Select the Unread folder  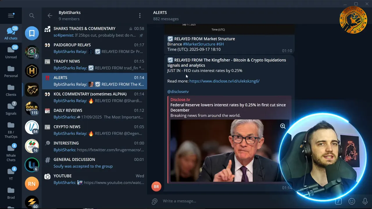(11, 52)
